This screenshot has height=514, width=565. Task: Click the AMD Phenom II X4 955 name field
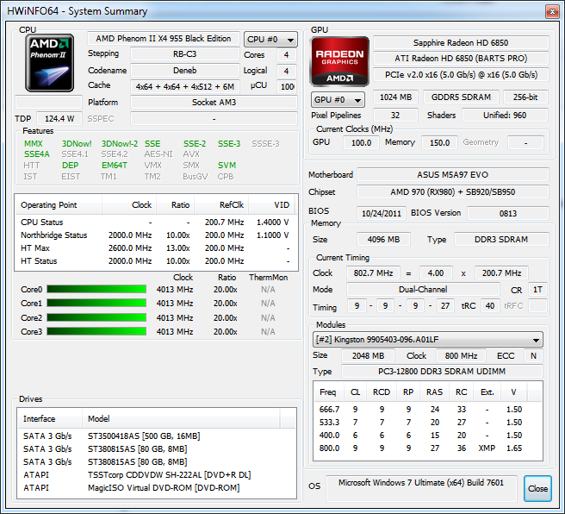tap(164, 39)
